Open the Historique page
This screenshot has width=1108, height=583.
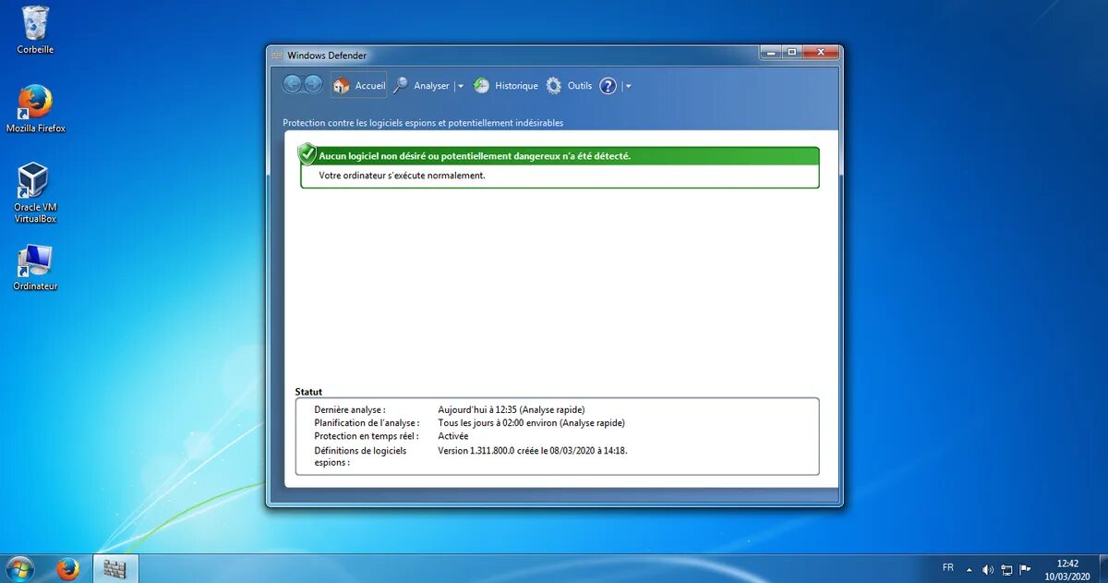[506, 86]
